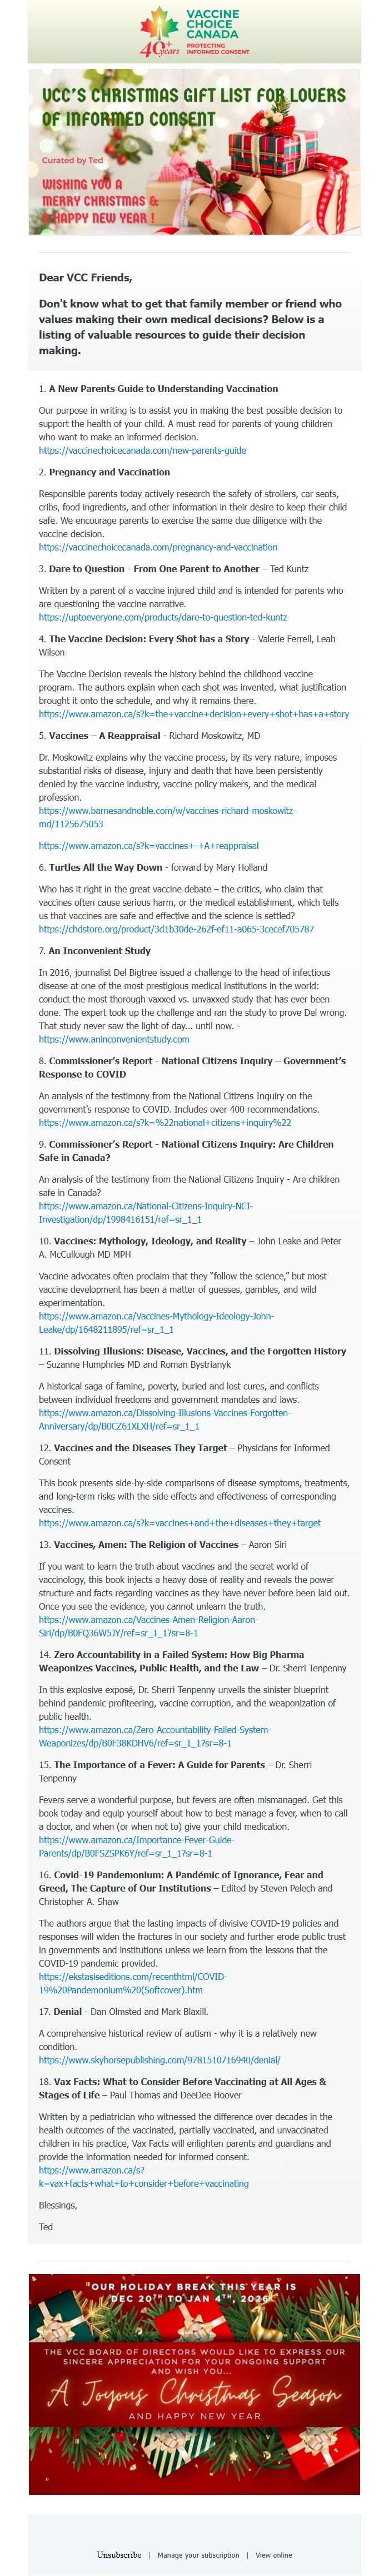Open Amazon link for Vaccines A Reappraisal

[x=148, y=845]
